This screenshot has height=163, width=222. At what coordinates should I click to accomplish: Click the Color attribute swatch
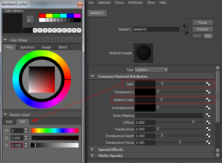(x=145, y=84)
